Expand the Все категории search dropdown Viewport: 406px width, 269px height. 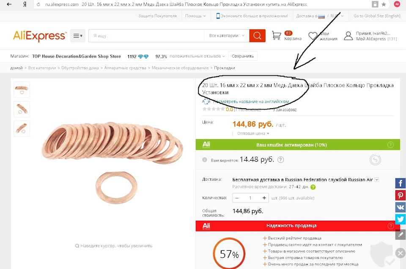click(227, 36)
